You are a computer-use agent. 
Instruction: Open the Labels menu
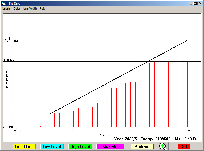[6, 8]
